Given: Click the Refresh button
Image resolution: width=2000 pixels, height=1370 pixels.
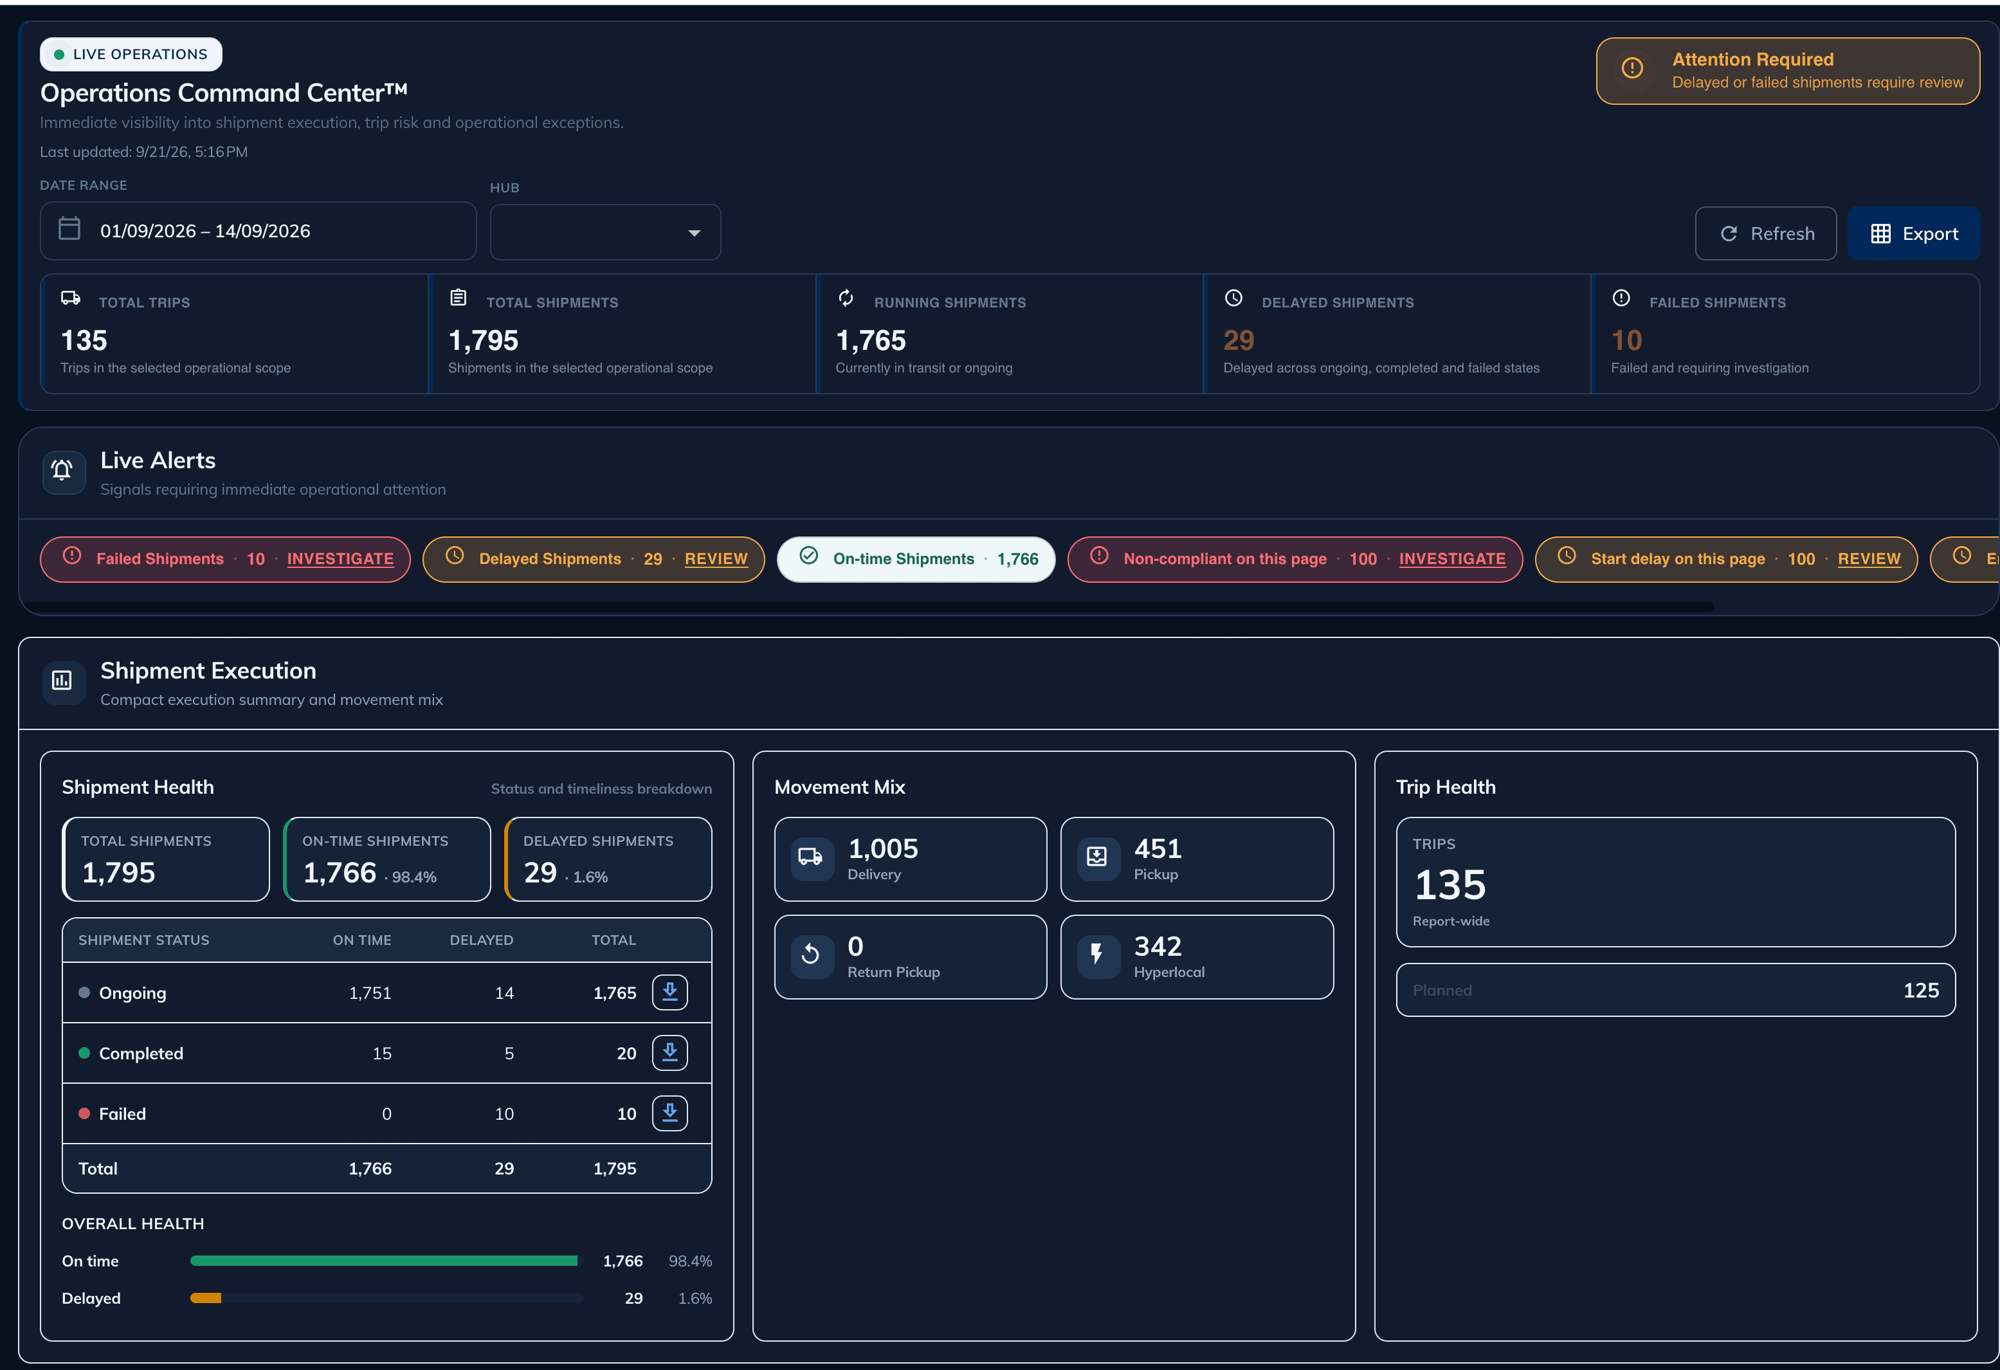Looking at the screenshot, I should pyautogui.click(x=1765, y=233).
